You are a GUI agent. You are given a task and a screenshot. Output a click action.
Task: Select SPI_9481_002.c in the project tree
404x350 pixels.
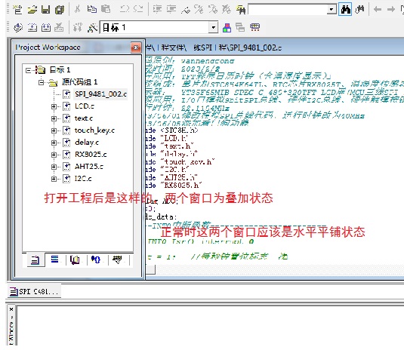(100, 94)
